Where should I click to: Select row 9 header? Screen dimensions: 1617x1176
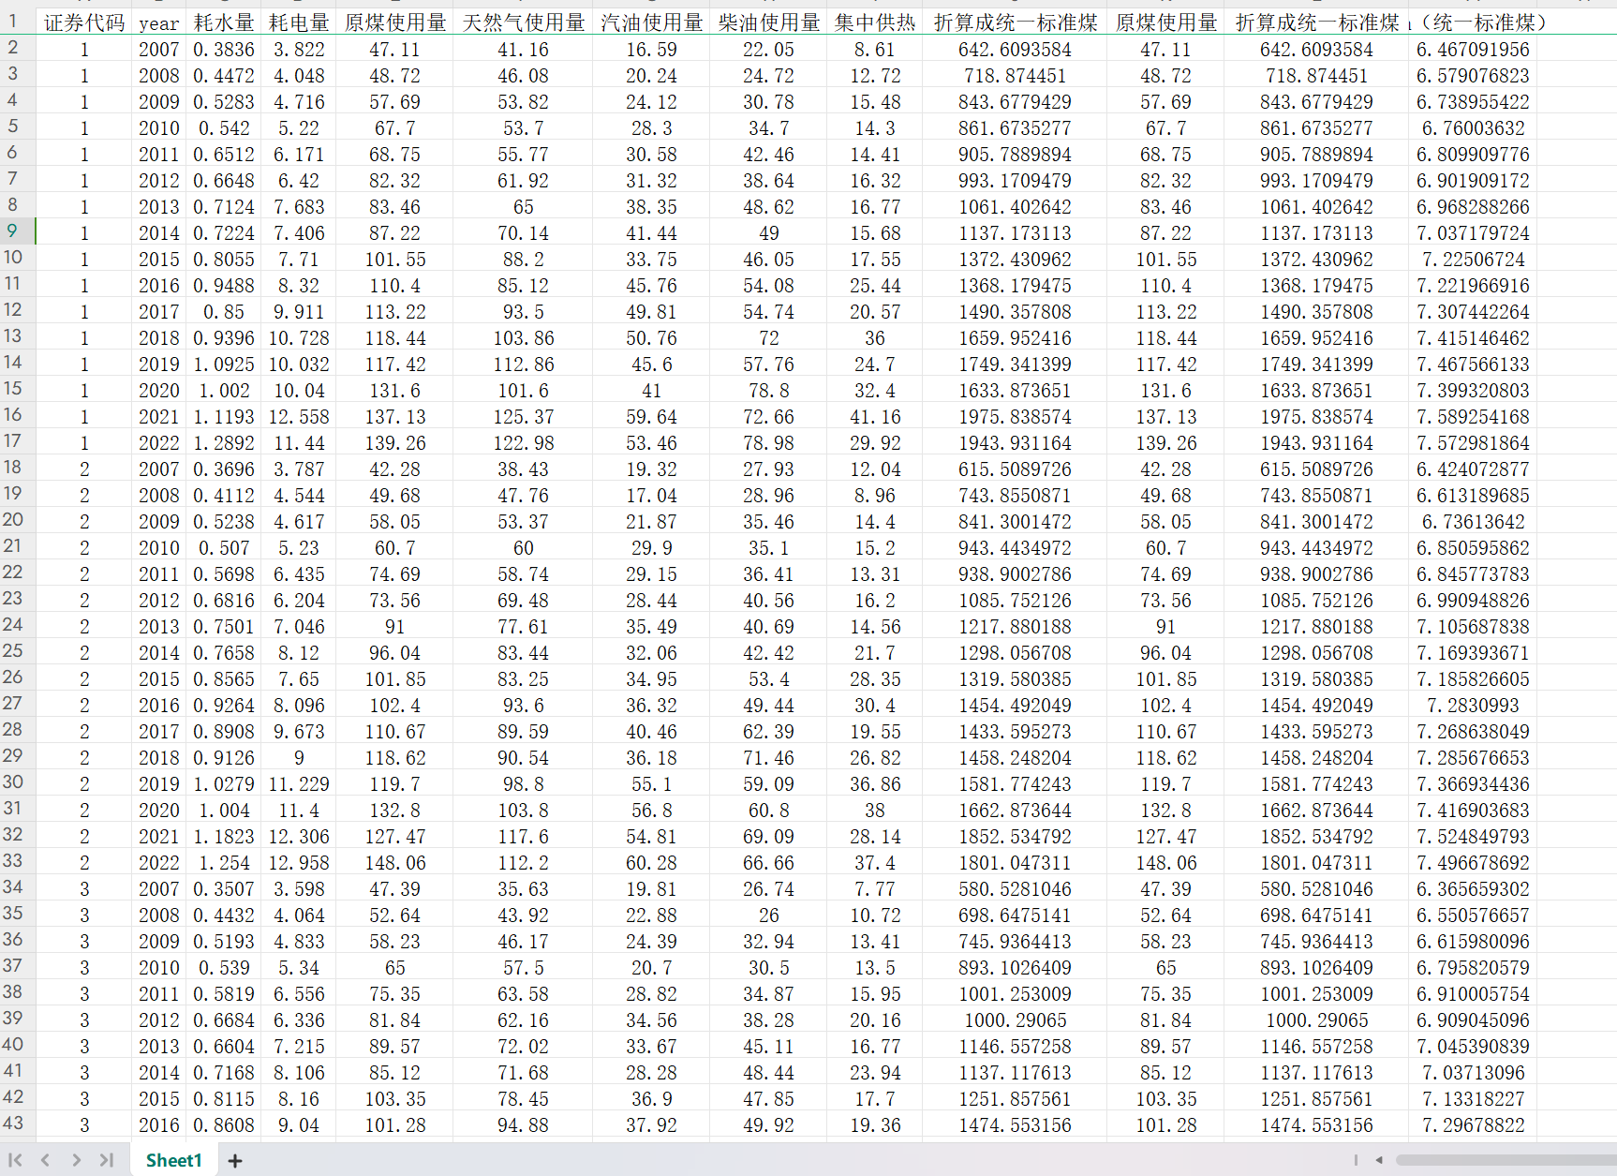click(13, 231)
